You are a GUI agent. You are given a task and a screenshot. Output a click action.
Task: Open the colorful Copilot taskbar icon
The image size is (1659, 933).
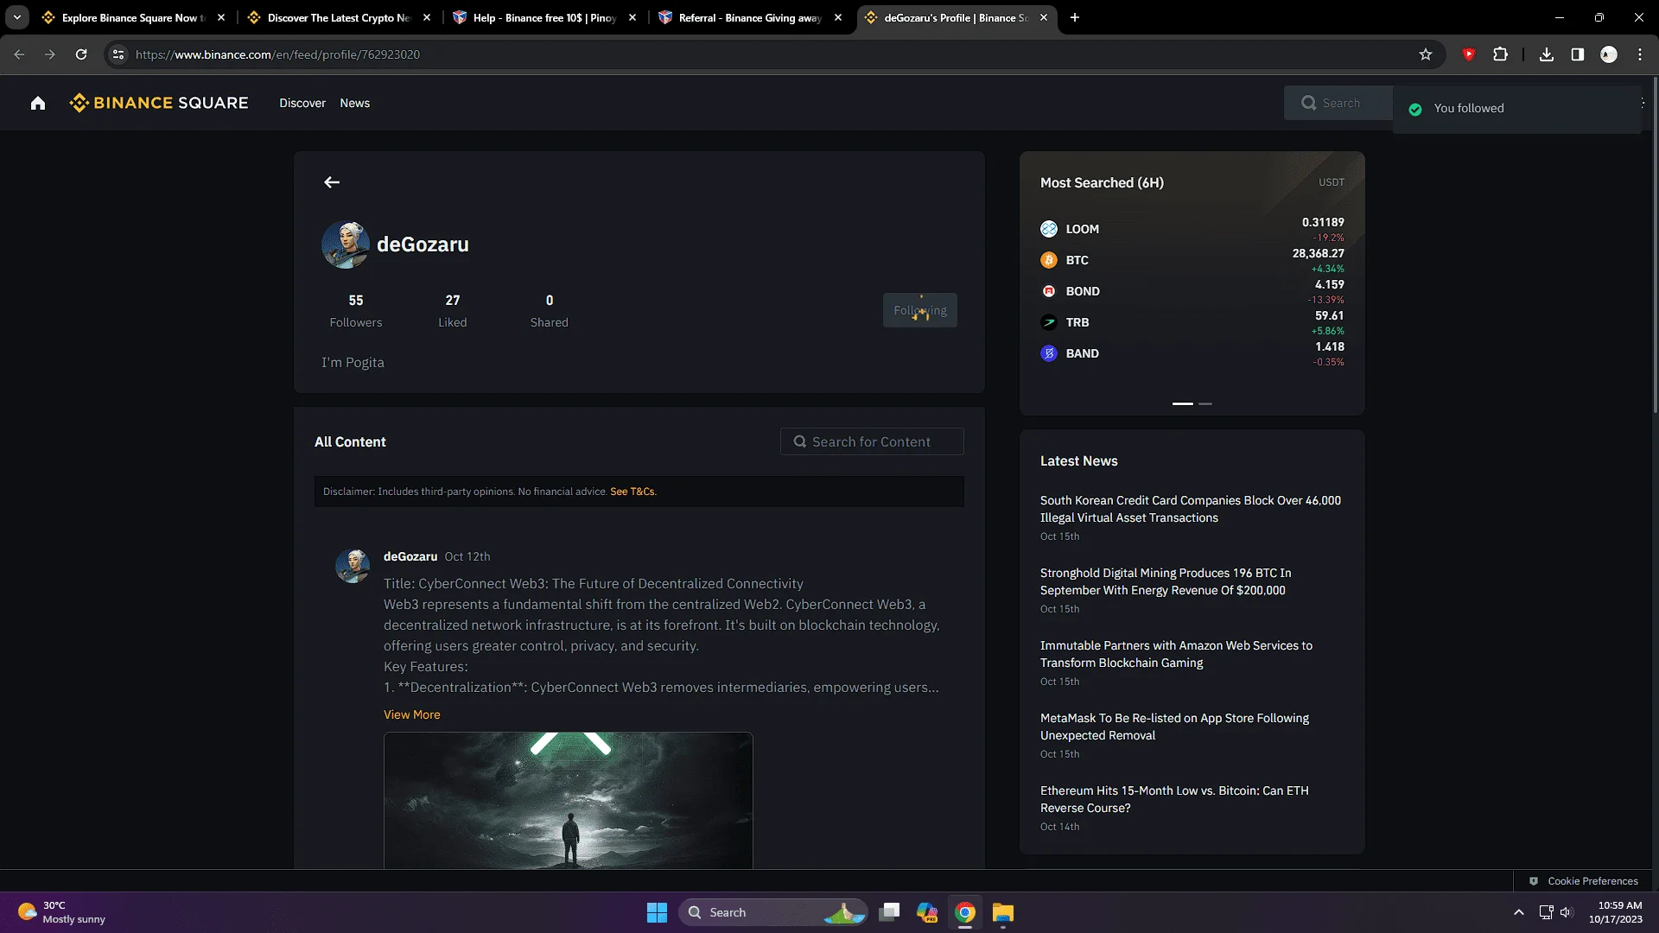click(x=927, y=912)
